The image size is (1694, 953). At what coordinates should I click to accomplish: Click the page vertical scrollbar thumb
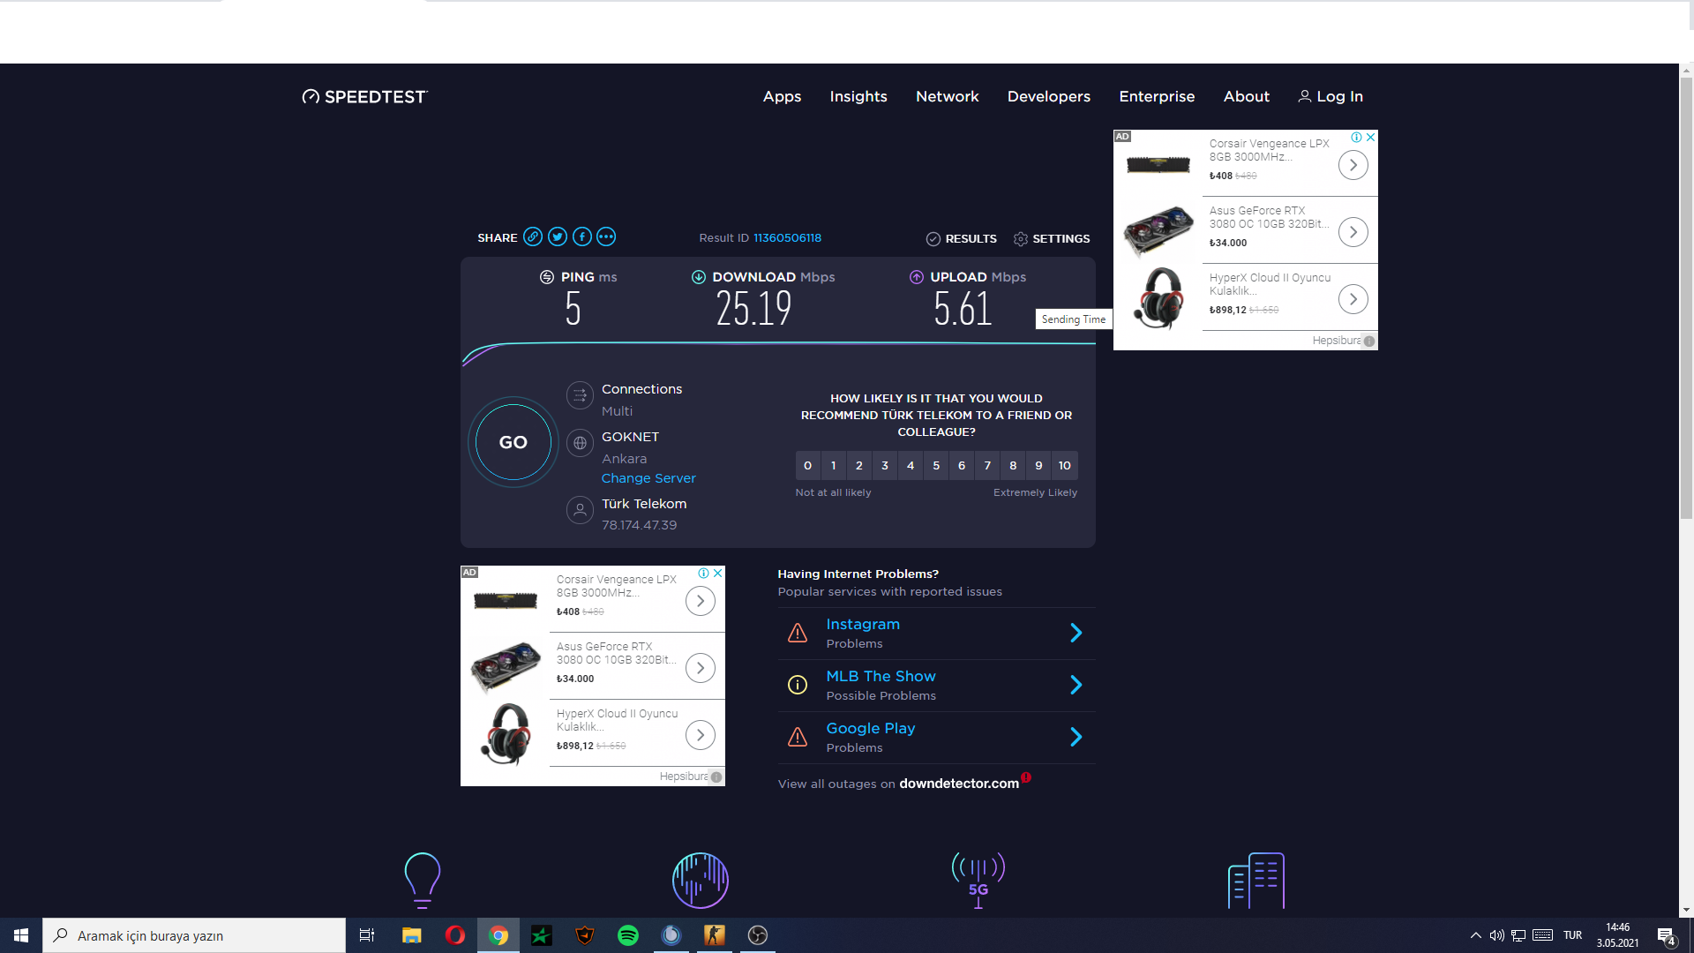coord(1686,297)
